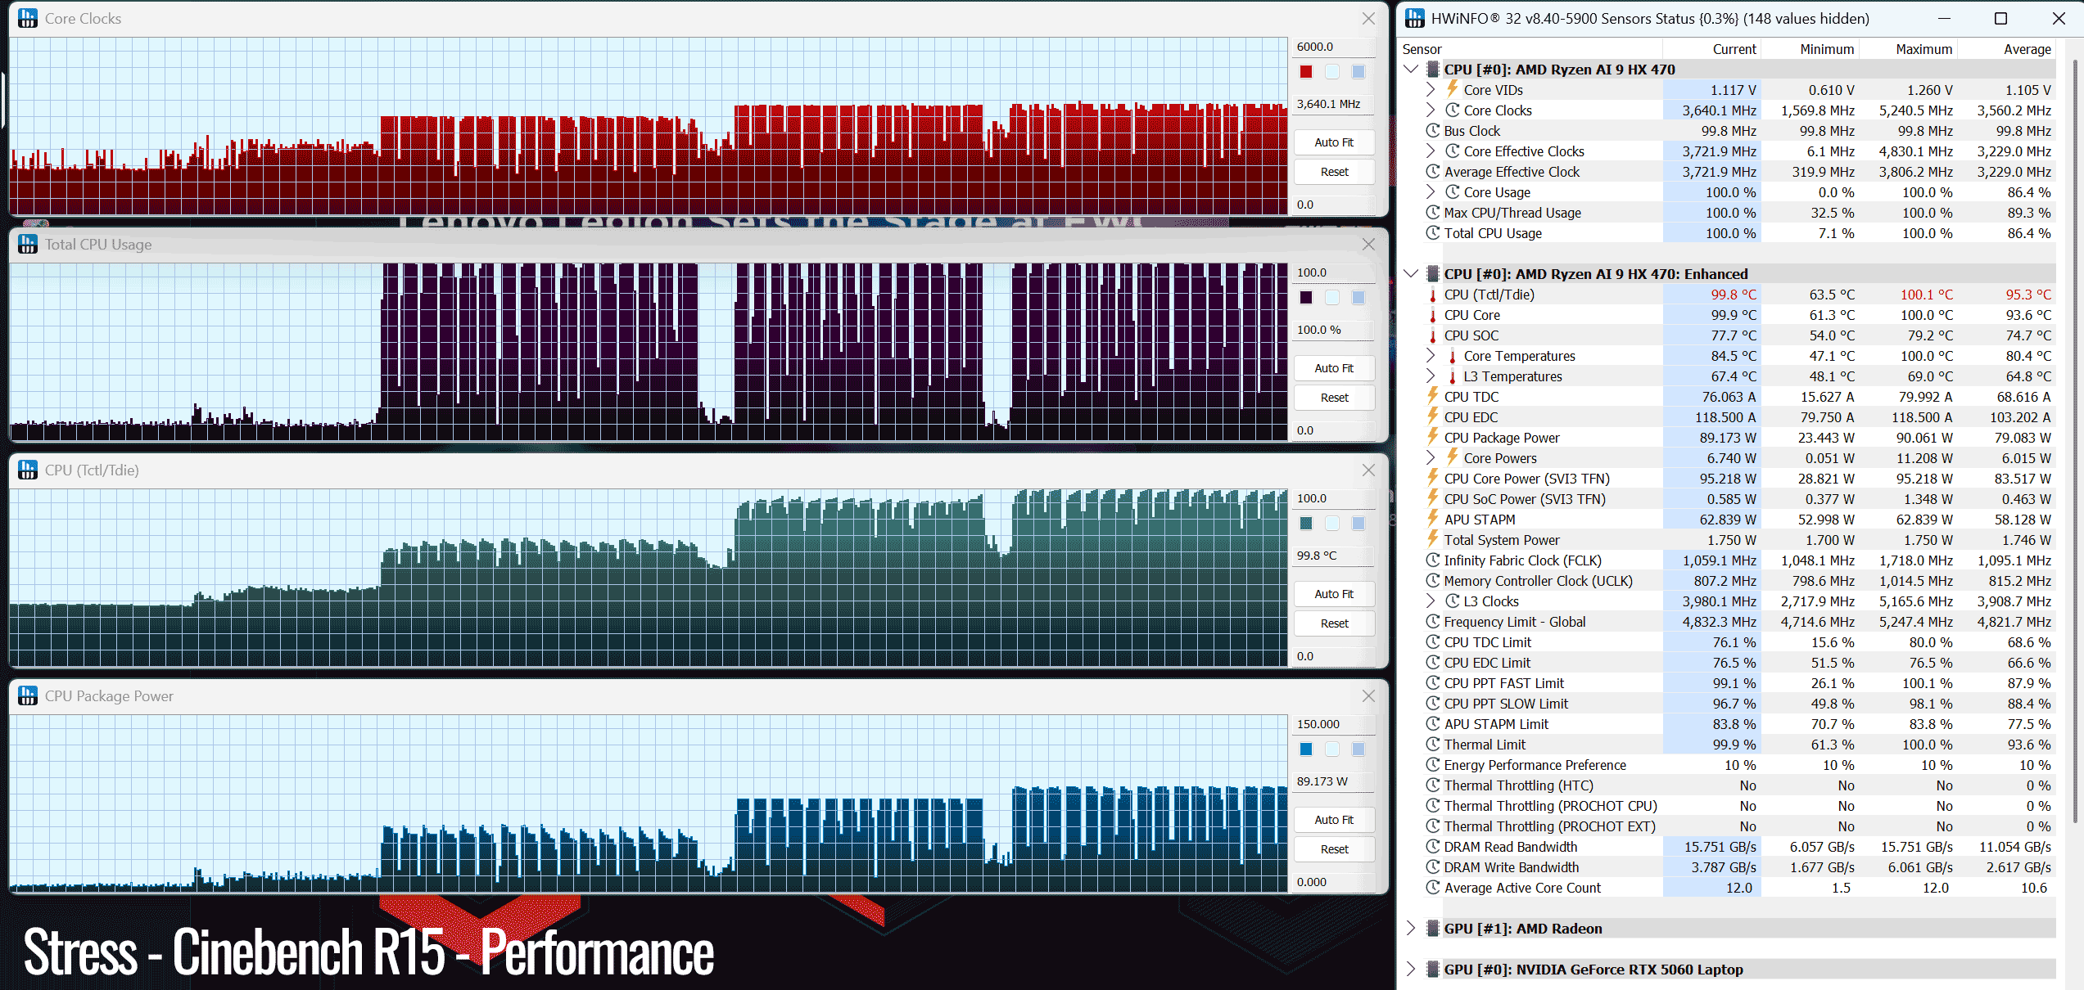Collapse the CPU [#0]: AMD Ryzen AI 9 HX 470 group

(x=1411, y=70)
